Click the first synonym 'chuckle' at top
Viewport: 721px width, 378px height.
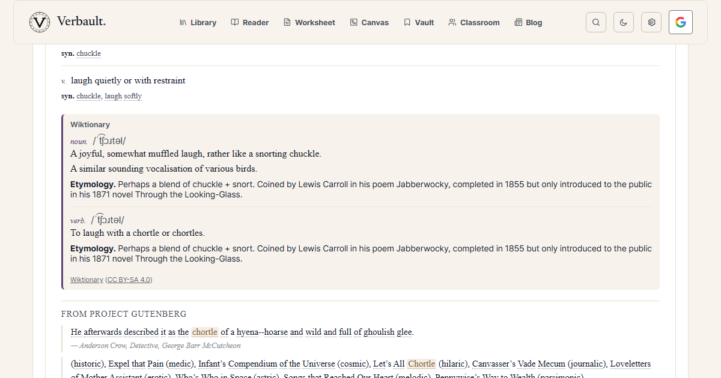[x=88, y=53]
